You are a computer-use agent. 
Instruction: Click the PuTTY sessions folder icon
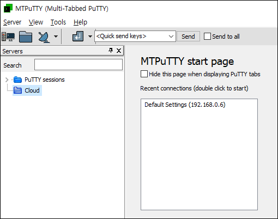18,80
